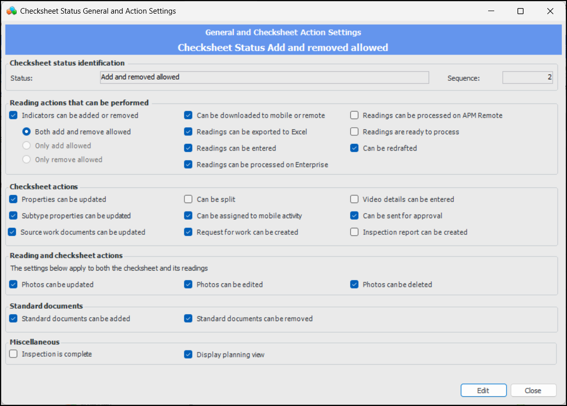Screen dimensions: 567x406
Task: Uncheck Readings can be exported to Excel
Action: tap(188, 132)
